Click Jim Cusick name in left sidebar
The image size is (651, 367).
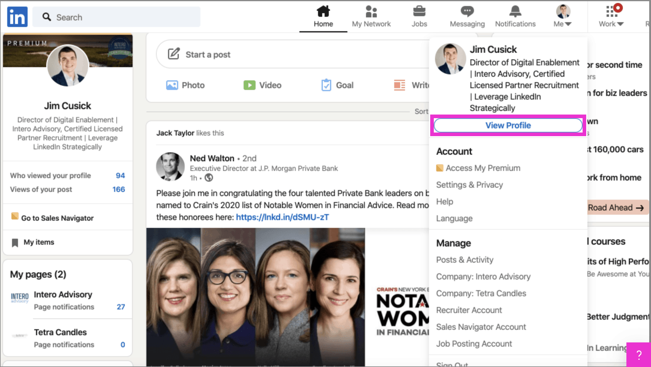(67, 106)
